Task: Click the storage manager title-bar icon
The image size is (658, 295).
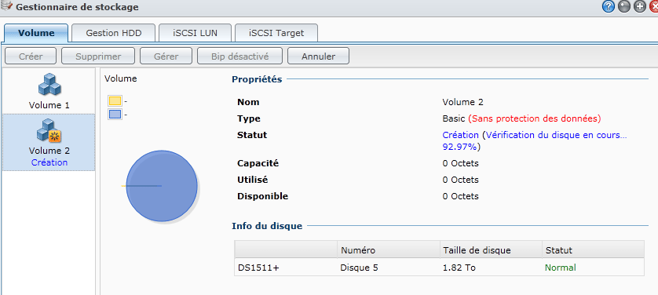Action: [7, 6]
